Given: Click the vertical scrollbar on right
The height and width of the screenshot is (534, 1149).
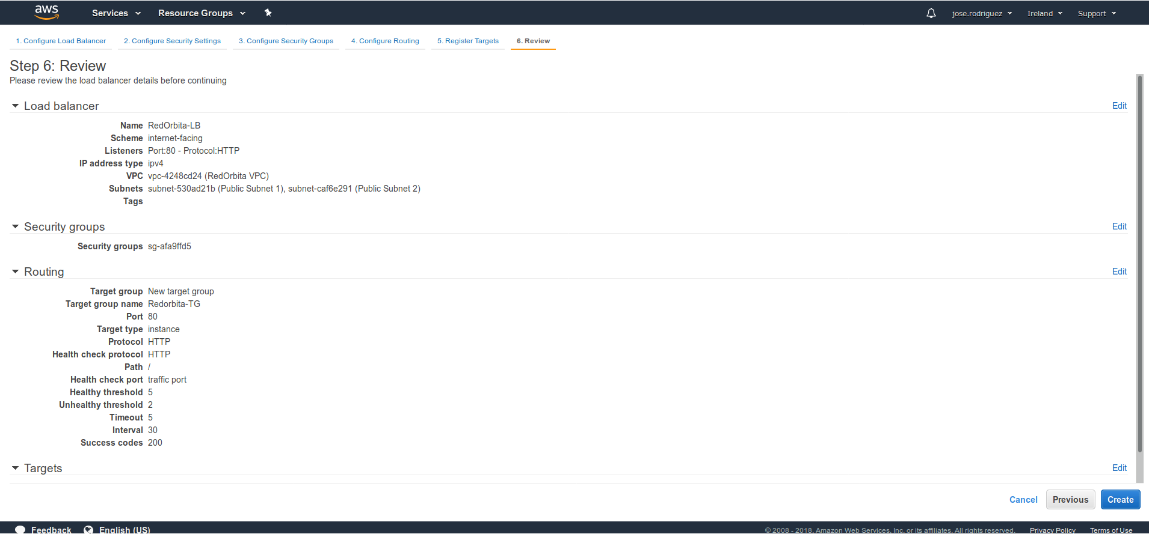Looking at the screenshot, I should pyautogui.click(x=1139, y=264).
